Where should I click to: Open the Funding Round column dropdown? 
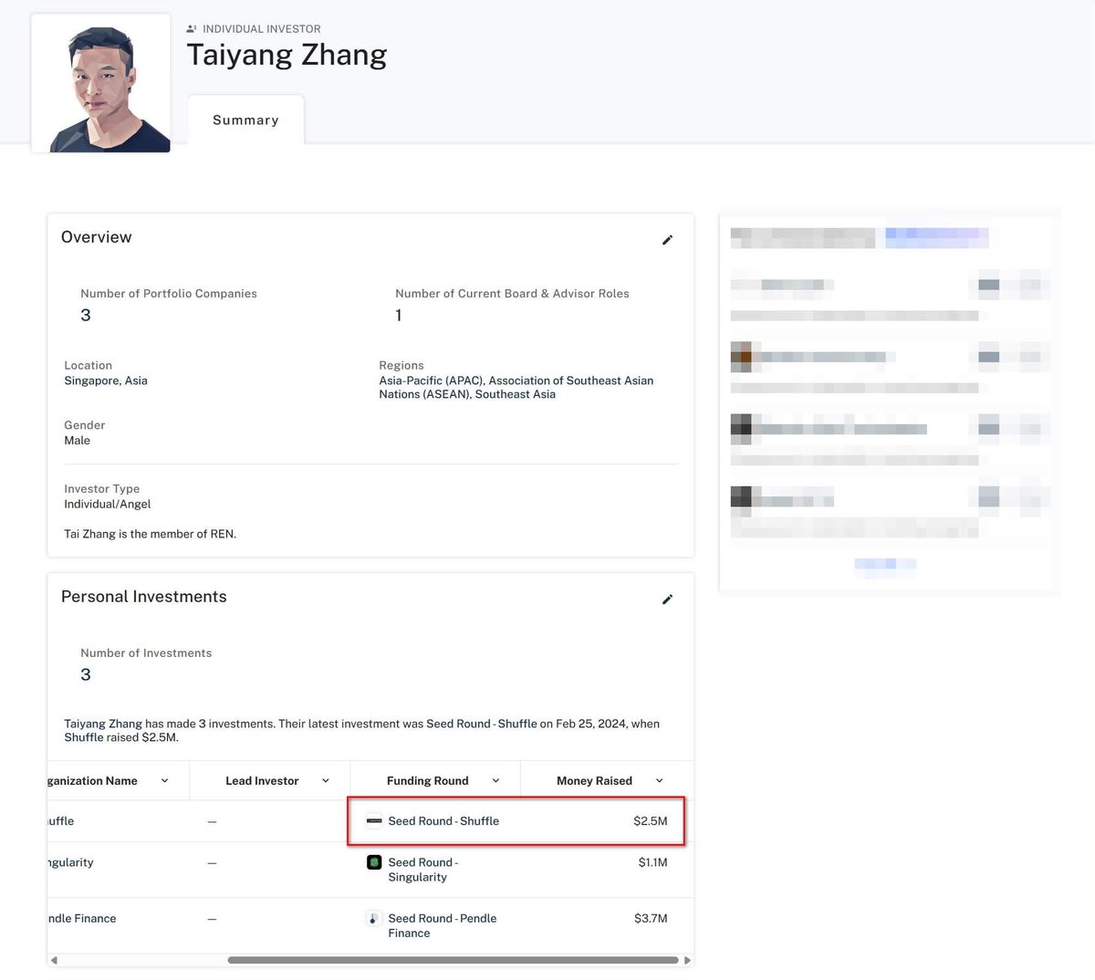point(495,781)
